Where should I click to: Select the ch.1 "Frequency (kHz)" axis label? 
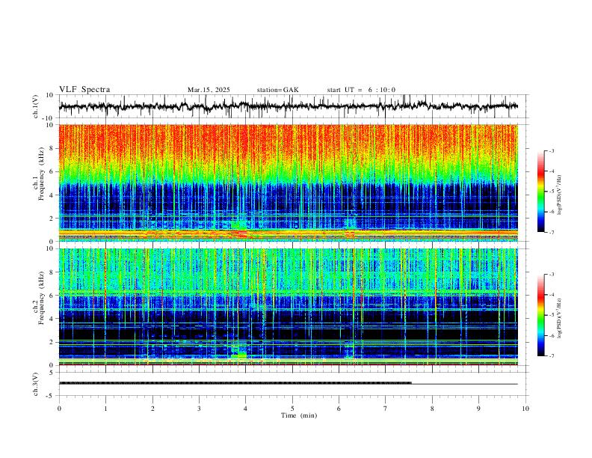tap(42, 174)
